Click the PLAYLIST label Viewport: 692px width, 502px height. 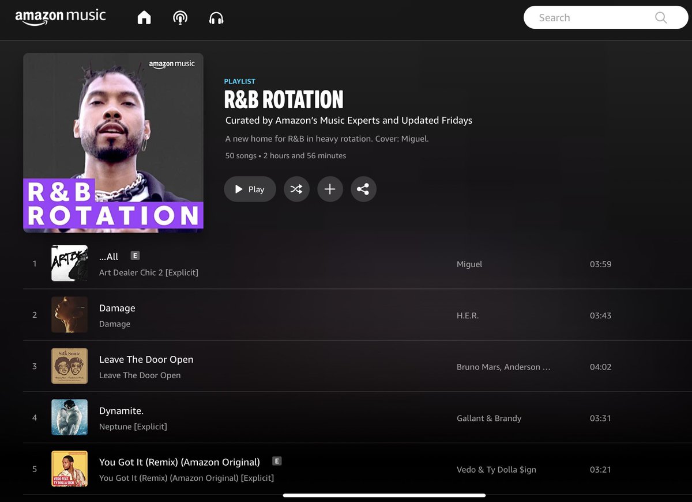pos(240,81)
